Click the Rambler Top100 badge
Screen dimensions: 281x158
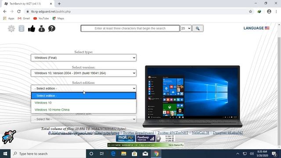pos(145,138)
